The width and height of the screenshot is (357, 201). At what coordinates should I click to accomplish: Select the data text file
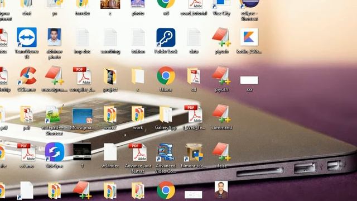click(x=194, y=37)
